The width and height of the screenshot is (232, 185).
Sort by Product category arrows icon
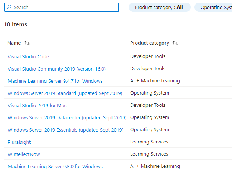pos(175,43)
